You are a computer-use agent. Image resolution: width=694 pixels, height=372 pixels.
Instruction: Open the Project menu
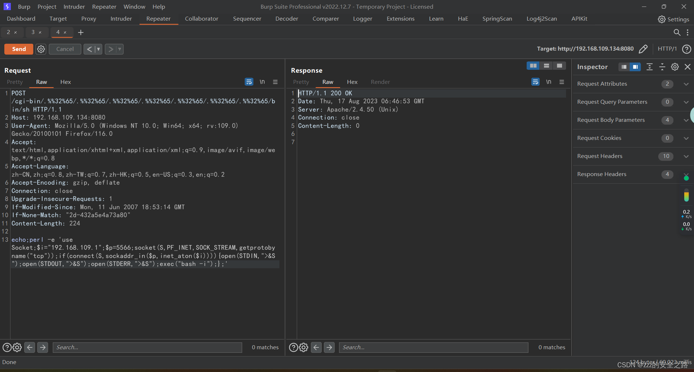[47, 7]
